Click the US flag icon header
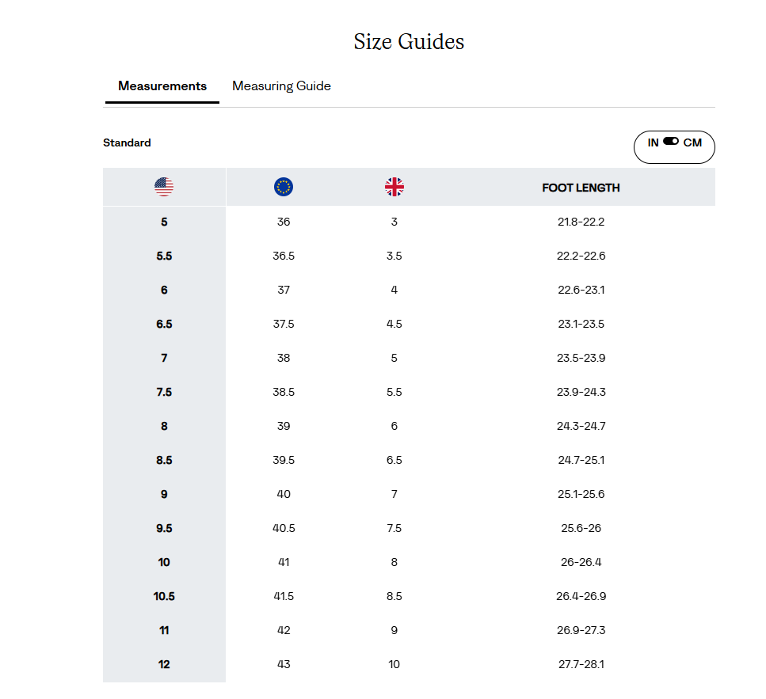The height and width of the screenshot is (699, 766). coord(164,187)
